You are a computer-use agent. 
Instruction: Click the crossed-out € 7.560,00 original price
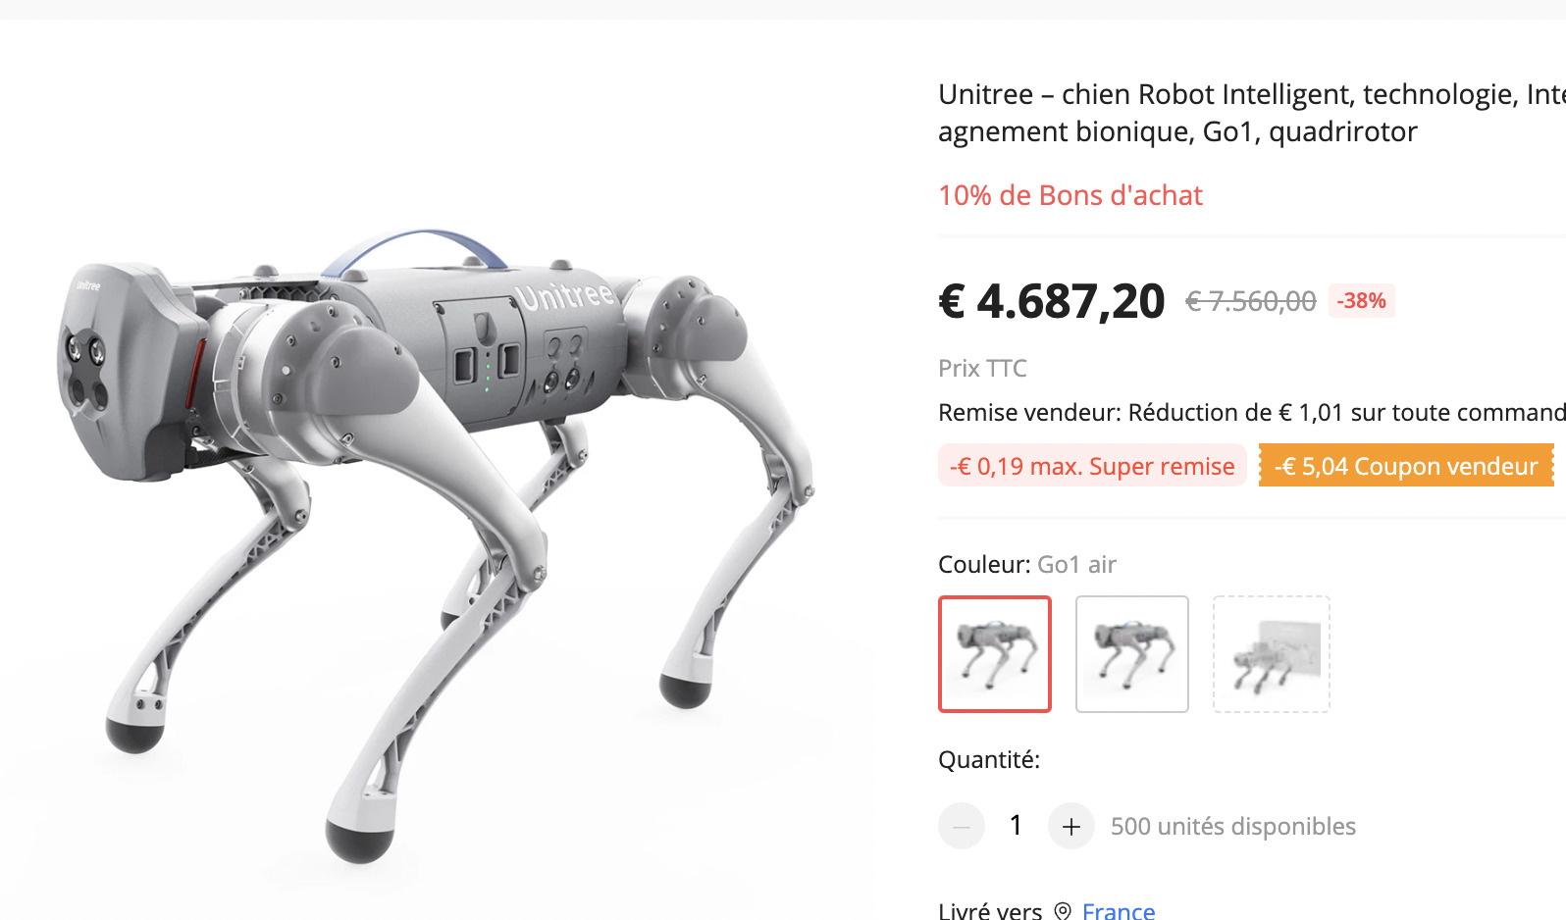(x=1251, y=301)
